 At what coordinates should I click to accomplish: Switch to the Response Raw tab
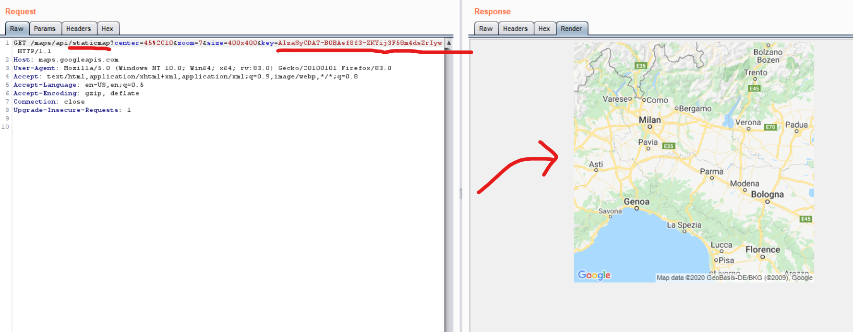click(x=486, y=29)
